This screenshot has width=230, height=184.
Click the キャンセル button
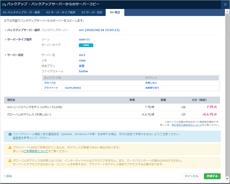click(191, 176)
